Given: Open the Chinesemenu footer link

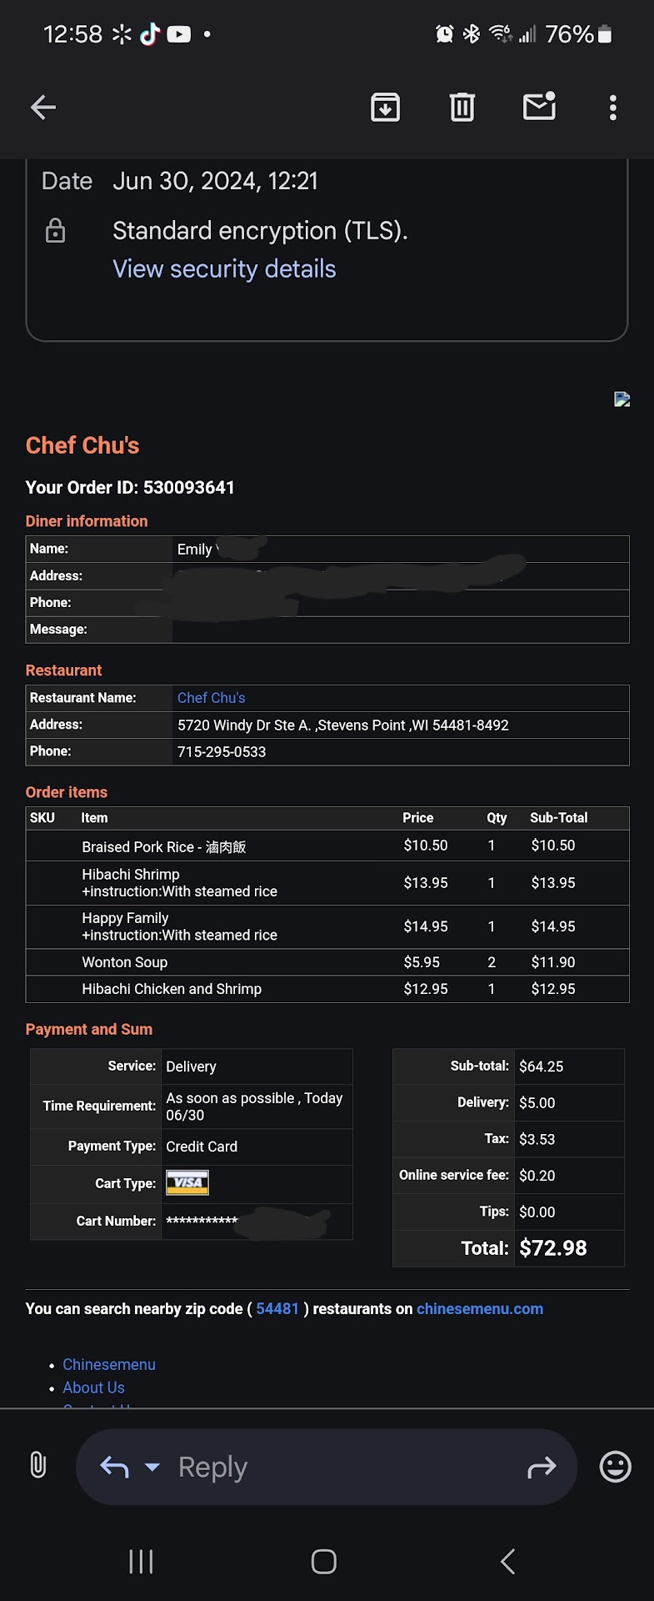Looking at the screenshot, I should pos(109,1364).
